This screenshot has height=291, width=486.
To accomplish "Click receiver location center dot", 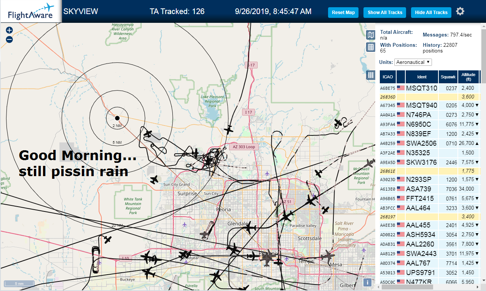I will coord(117,118).
